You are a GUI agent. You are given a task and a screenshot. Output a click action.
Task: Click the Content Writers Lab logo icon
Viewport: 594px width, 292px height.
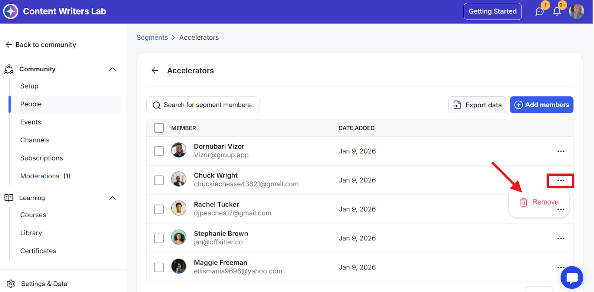(x=11, y=12)
